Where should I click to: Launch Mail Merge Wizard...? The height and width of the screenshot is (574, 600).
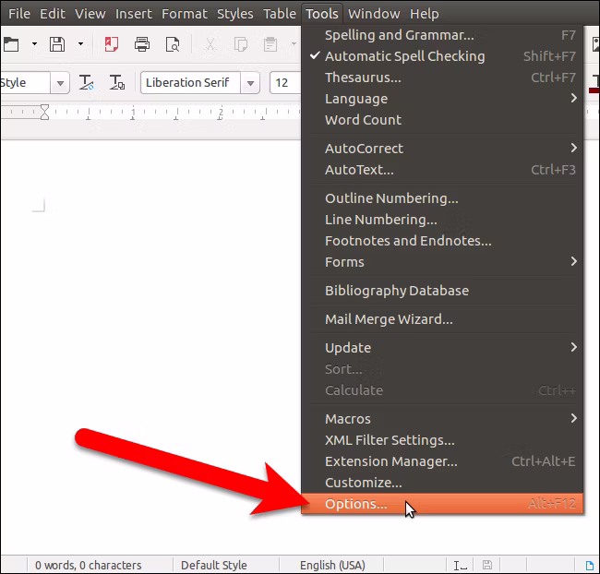pos(442,319)
